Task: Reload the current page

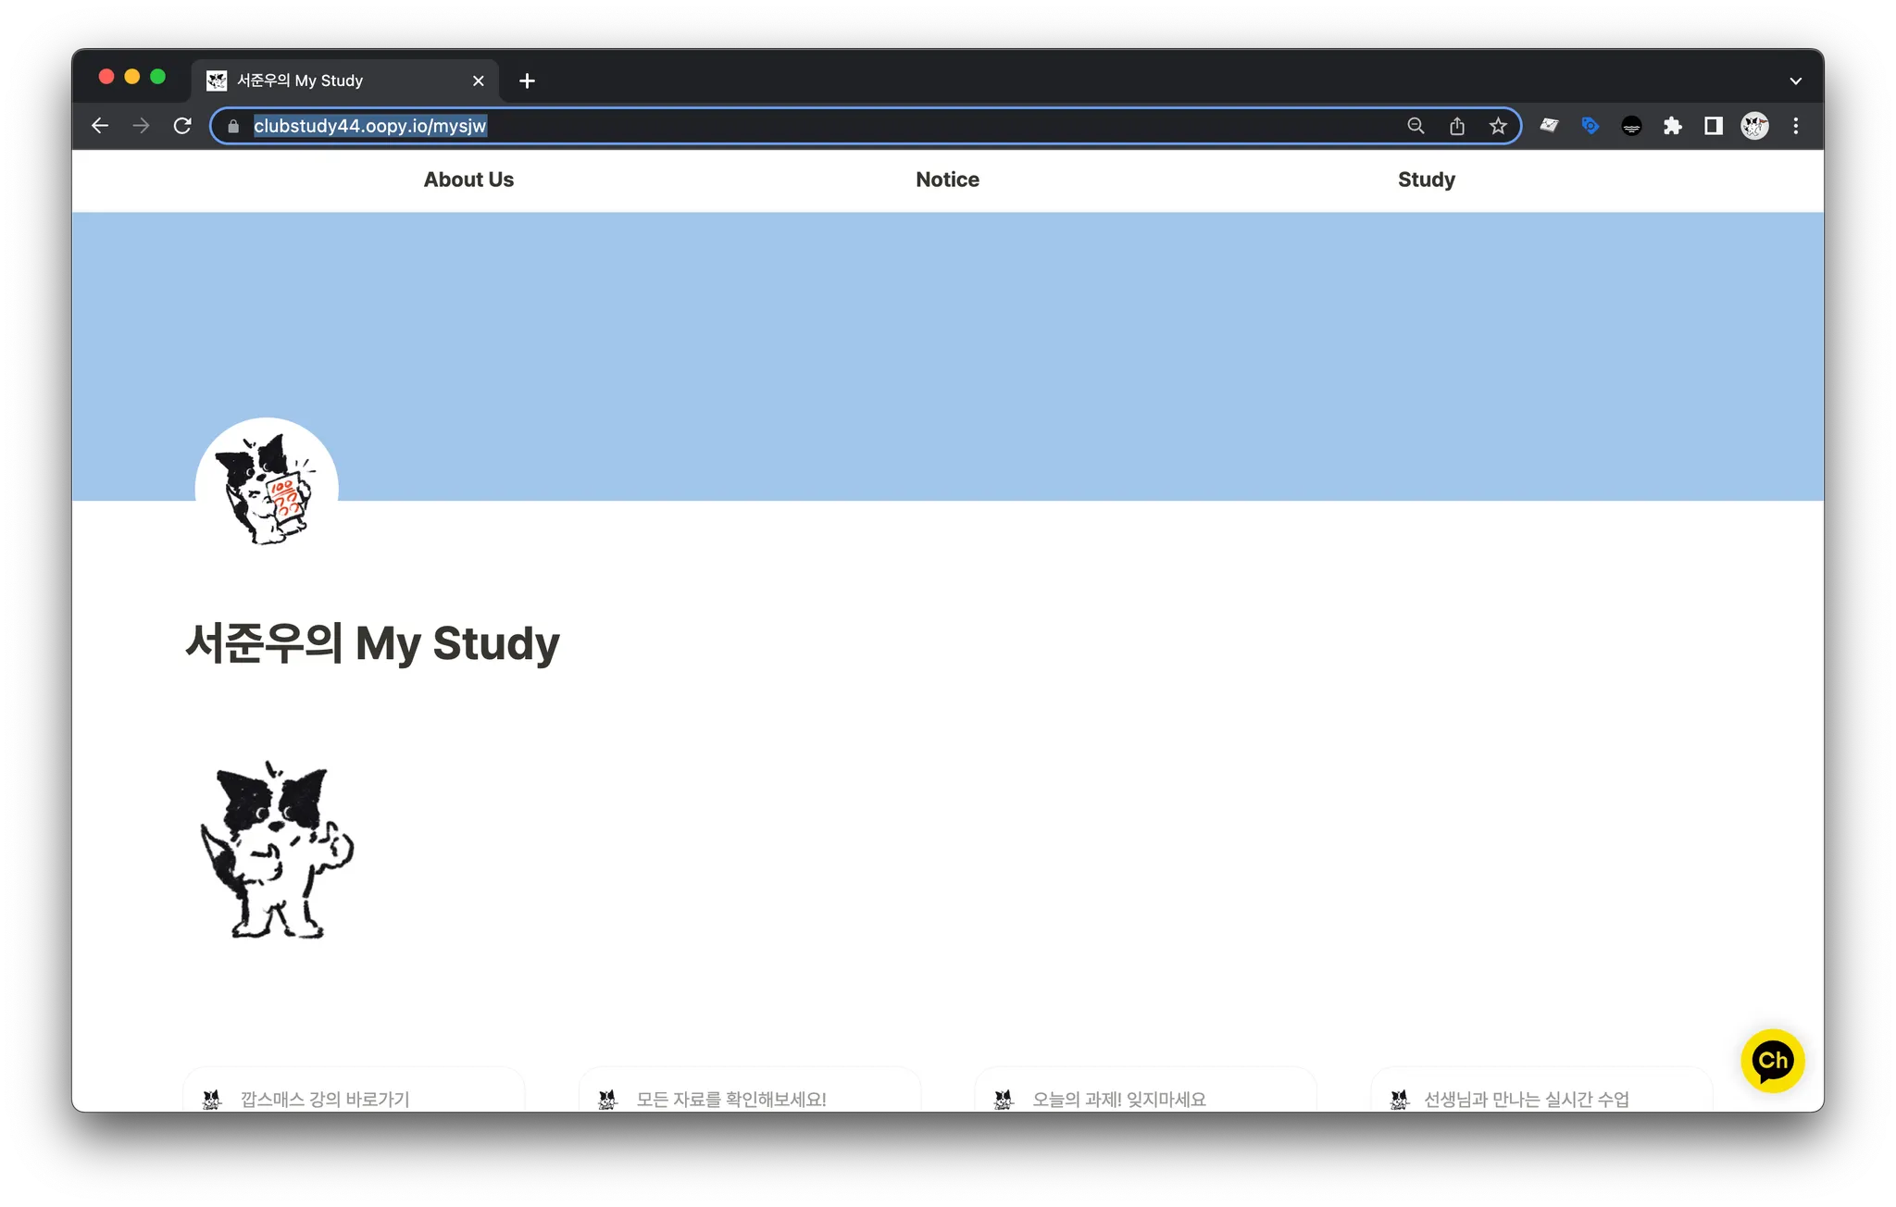Action: coord(182,126)
